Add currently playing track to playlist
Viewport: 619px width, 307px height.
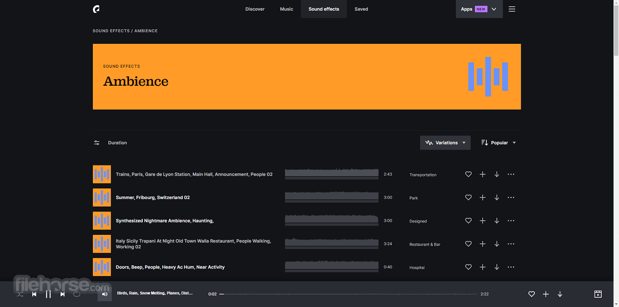pos(546,294)
